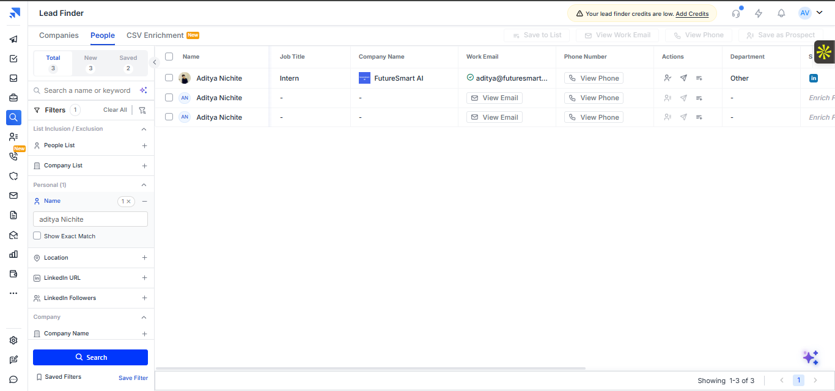Expand the LinkedIn URL filter
This screenshot has width=835, height=391.
coord(145,278)
